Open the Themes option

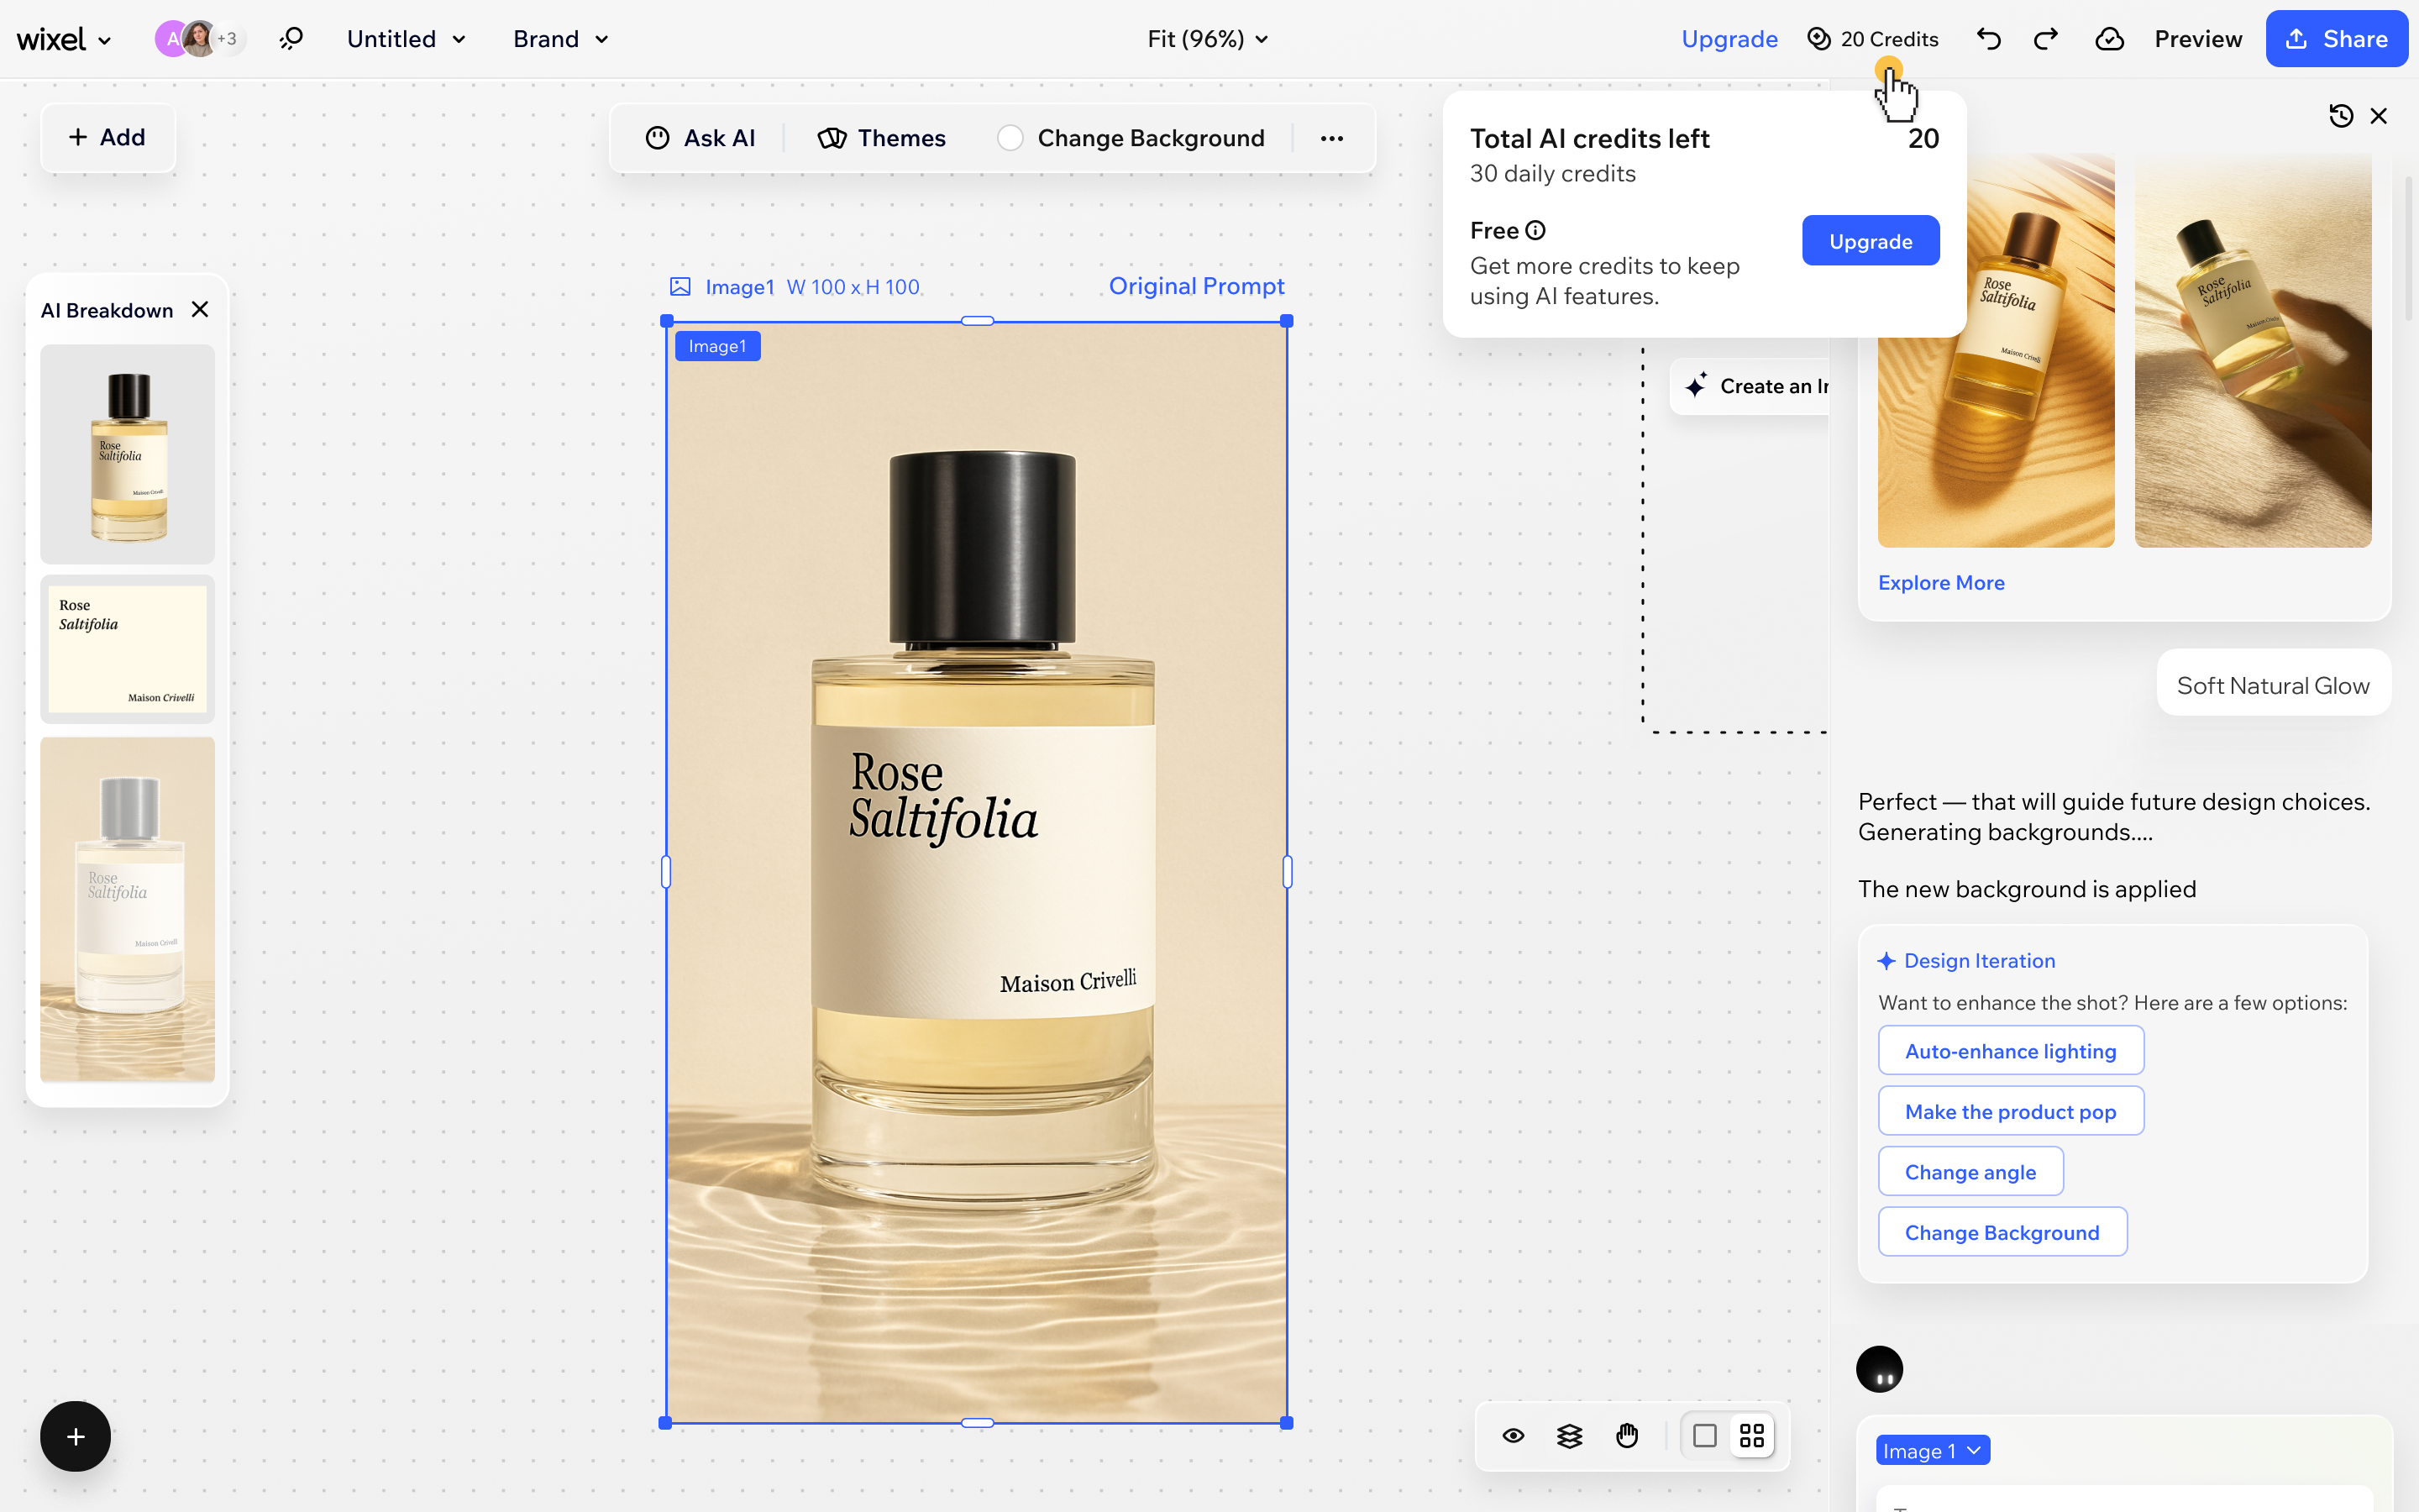tap(882, 138)
